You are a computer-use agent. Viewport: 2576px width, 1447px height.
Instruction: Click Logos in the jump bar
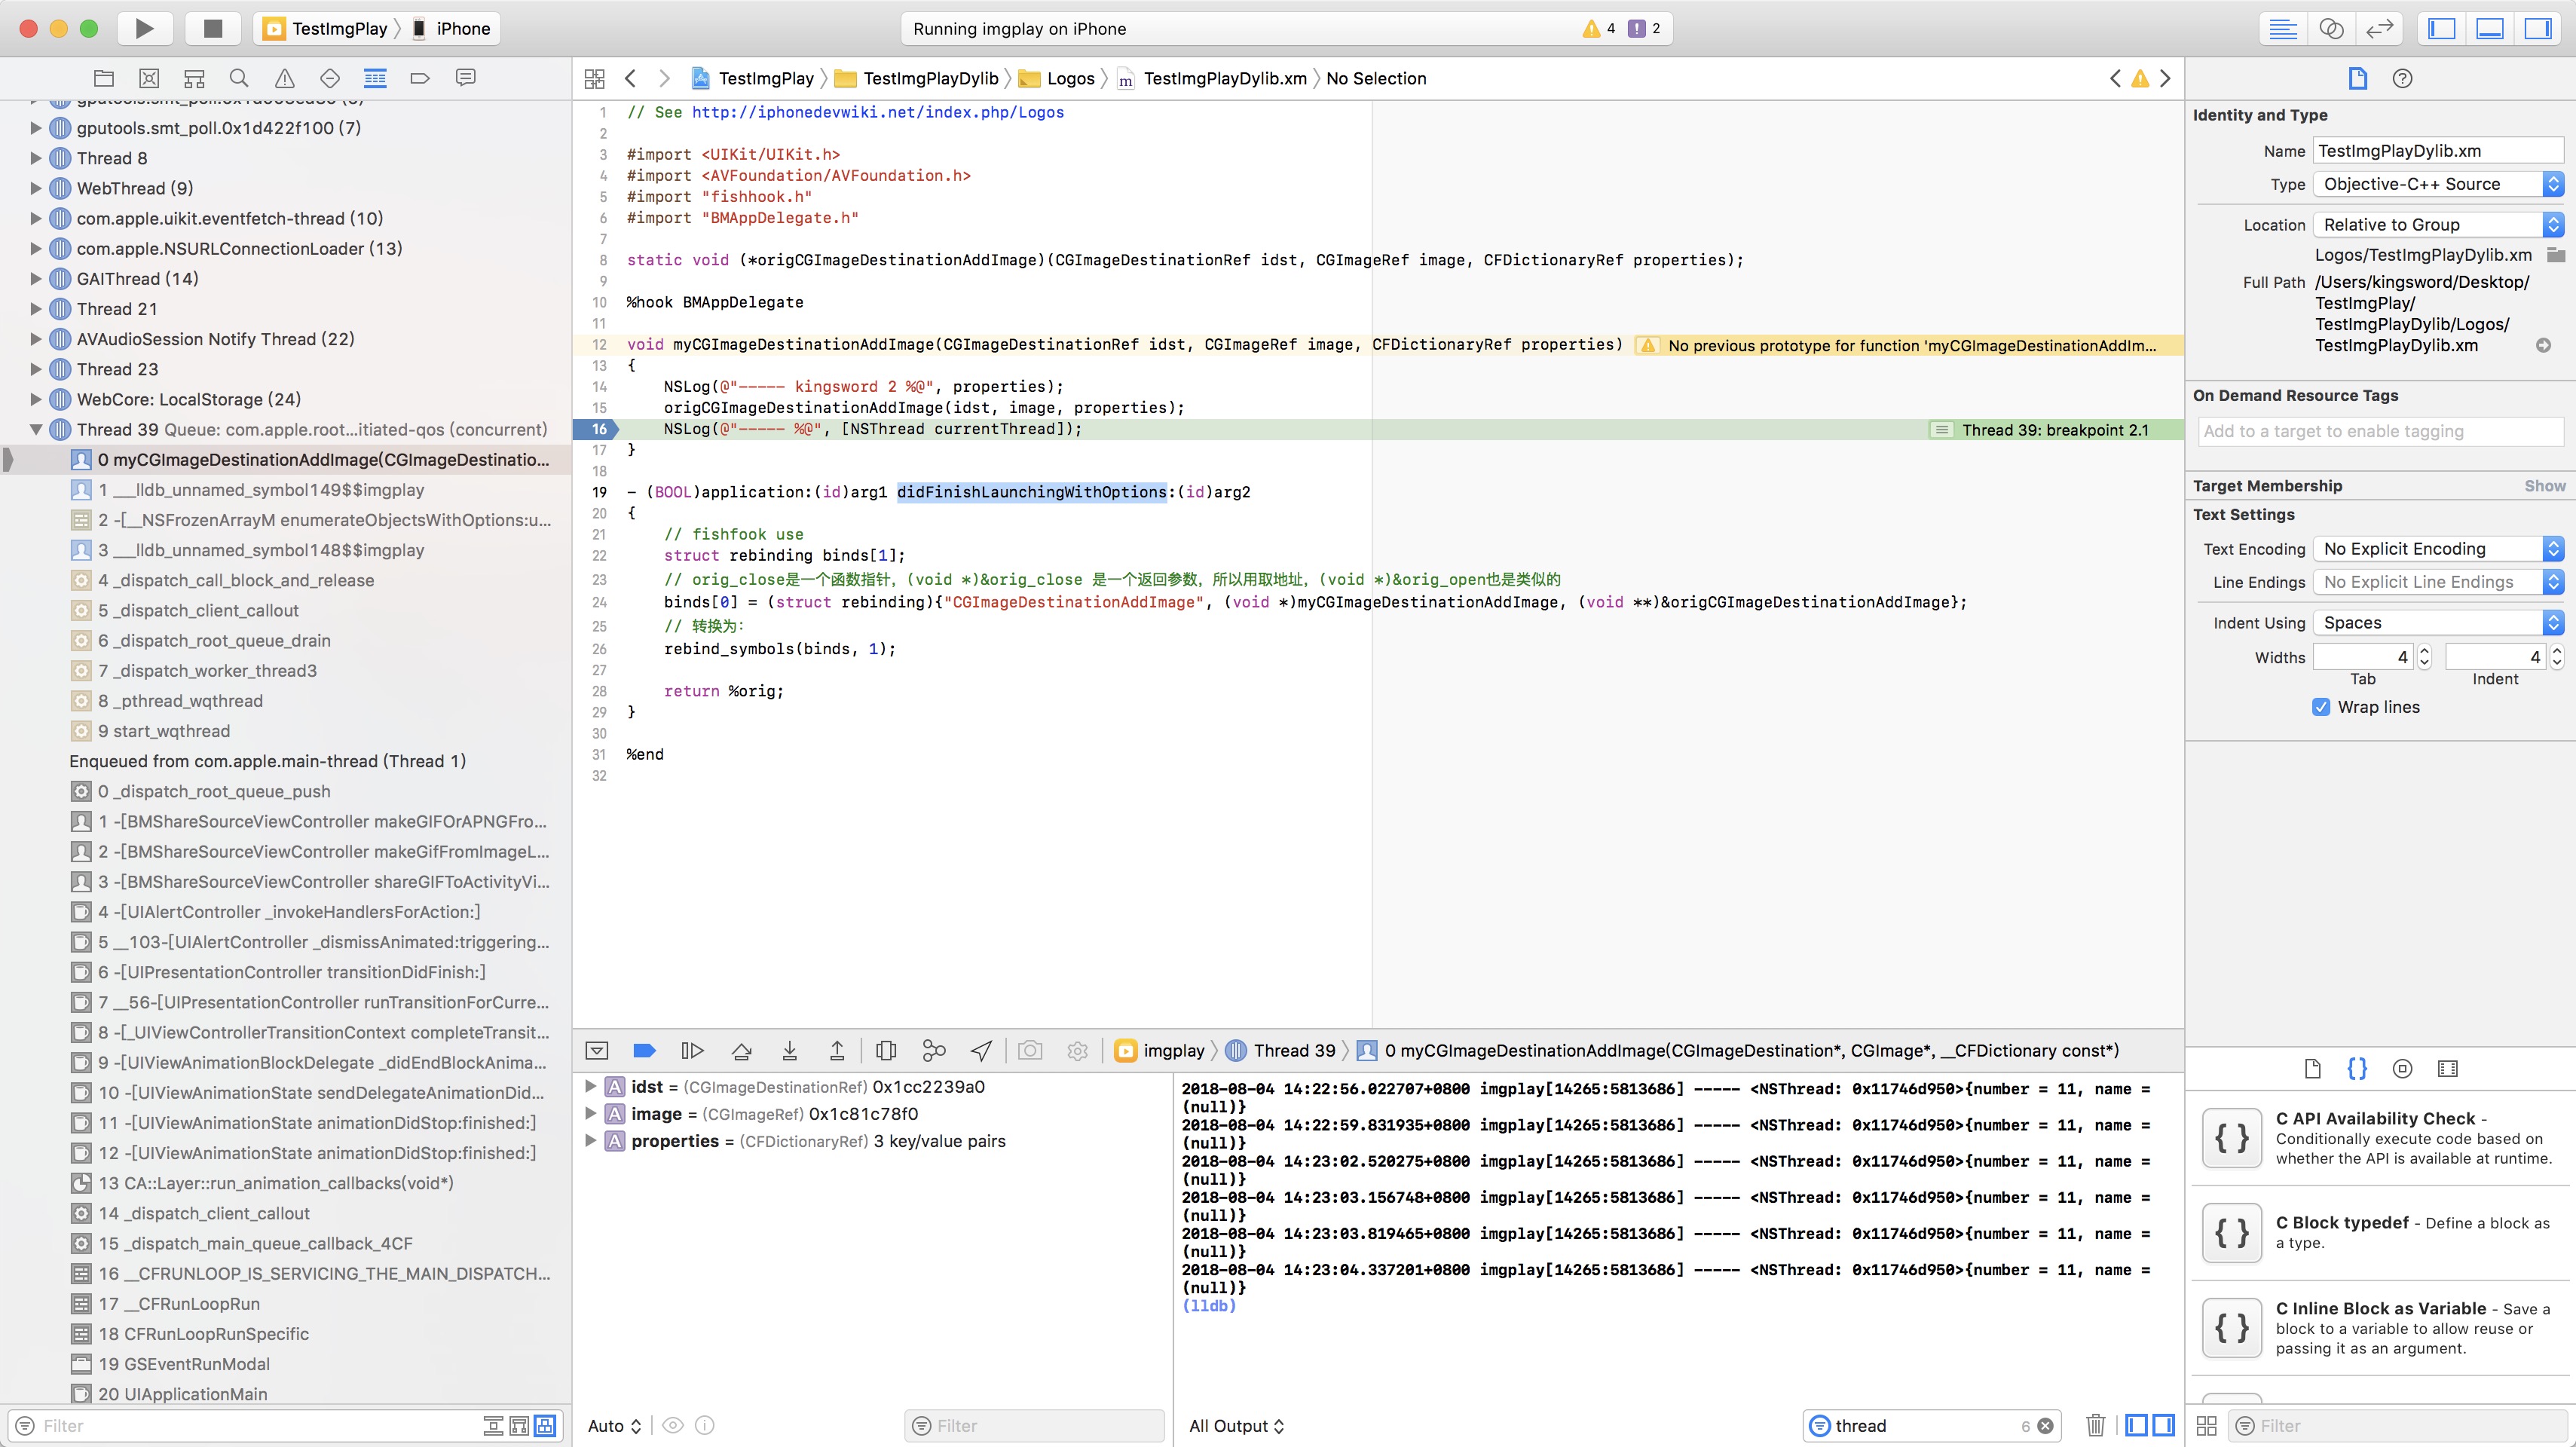[x=1070, y=78]
